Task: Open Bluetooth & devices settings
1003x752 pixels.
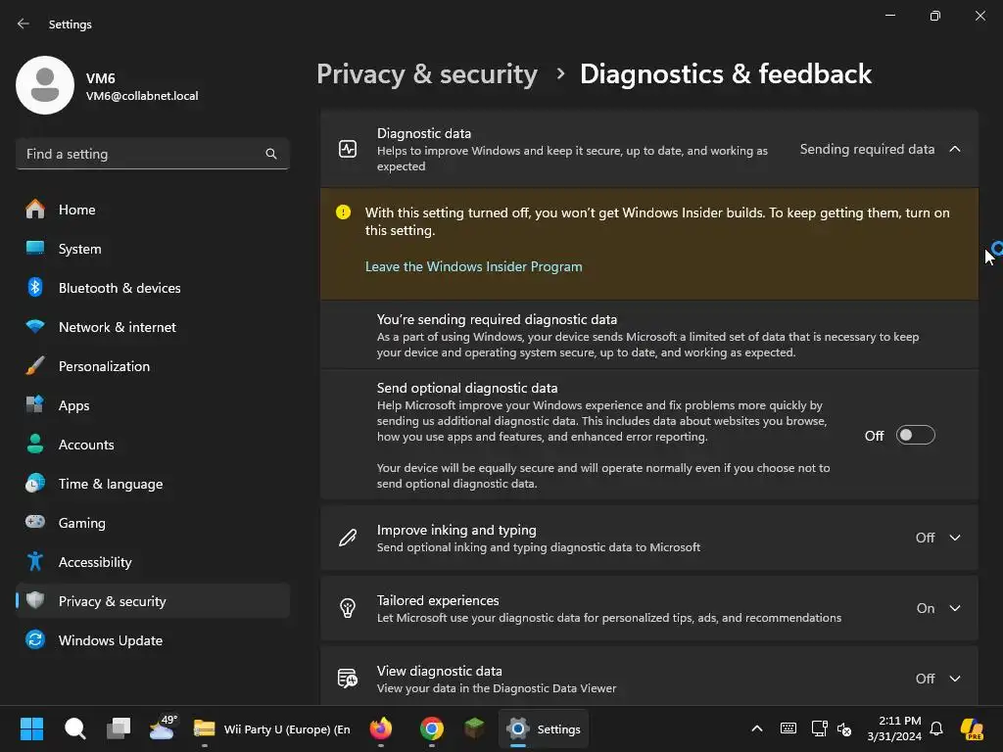Action: pos(119,288)
